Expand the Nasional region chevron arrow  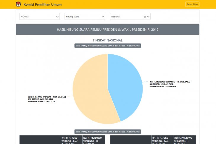(x=148, y=17)
